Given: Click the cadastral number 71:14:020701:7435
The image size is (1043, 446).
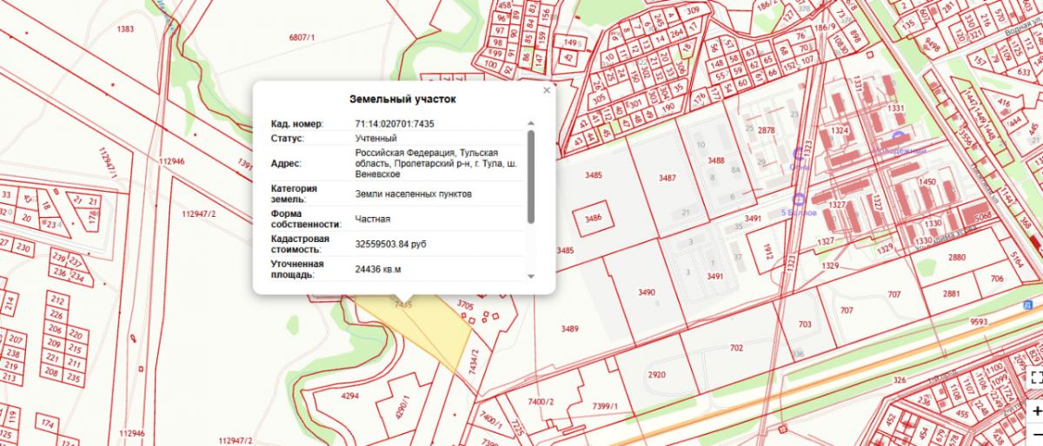Looking at the screenshot, I should (x=395, y=124).
